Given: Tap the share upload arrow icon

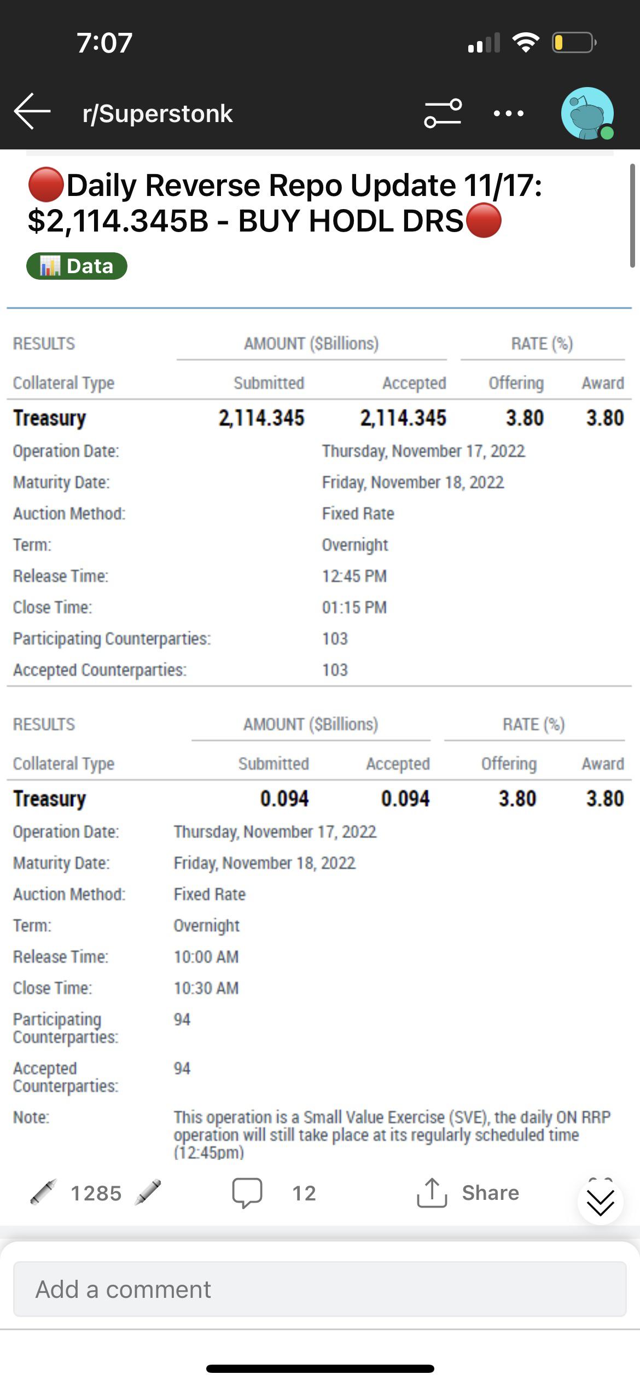Looking at the screenshot, I should click(432, 1193).
